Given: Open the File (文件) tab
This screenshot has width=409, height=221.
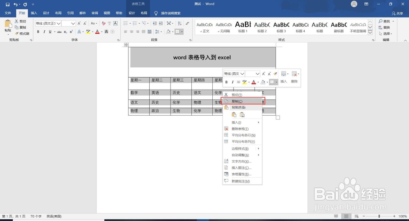Looking at the screenshot, I should pos(8,13).
